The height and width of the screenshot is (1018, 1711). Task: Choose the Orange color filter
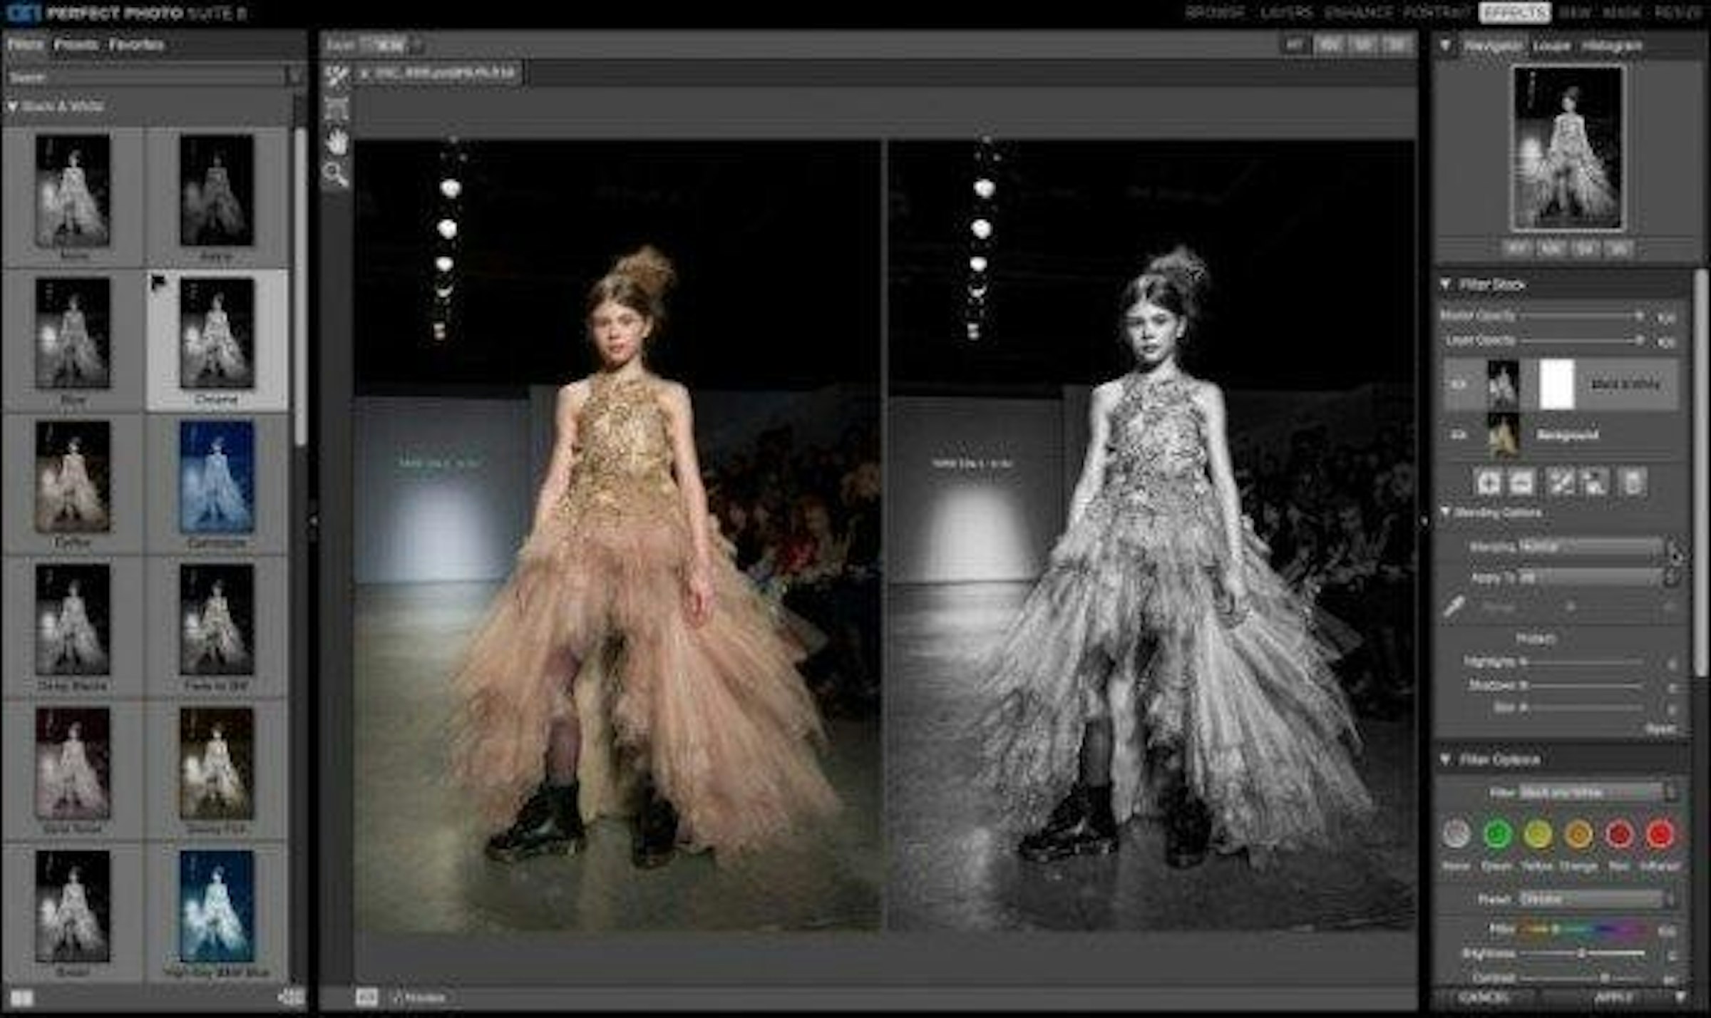(1578, 834)
